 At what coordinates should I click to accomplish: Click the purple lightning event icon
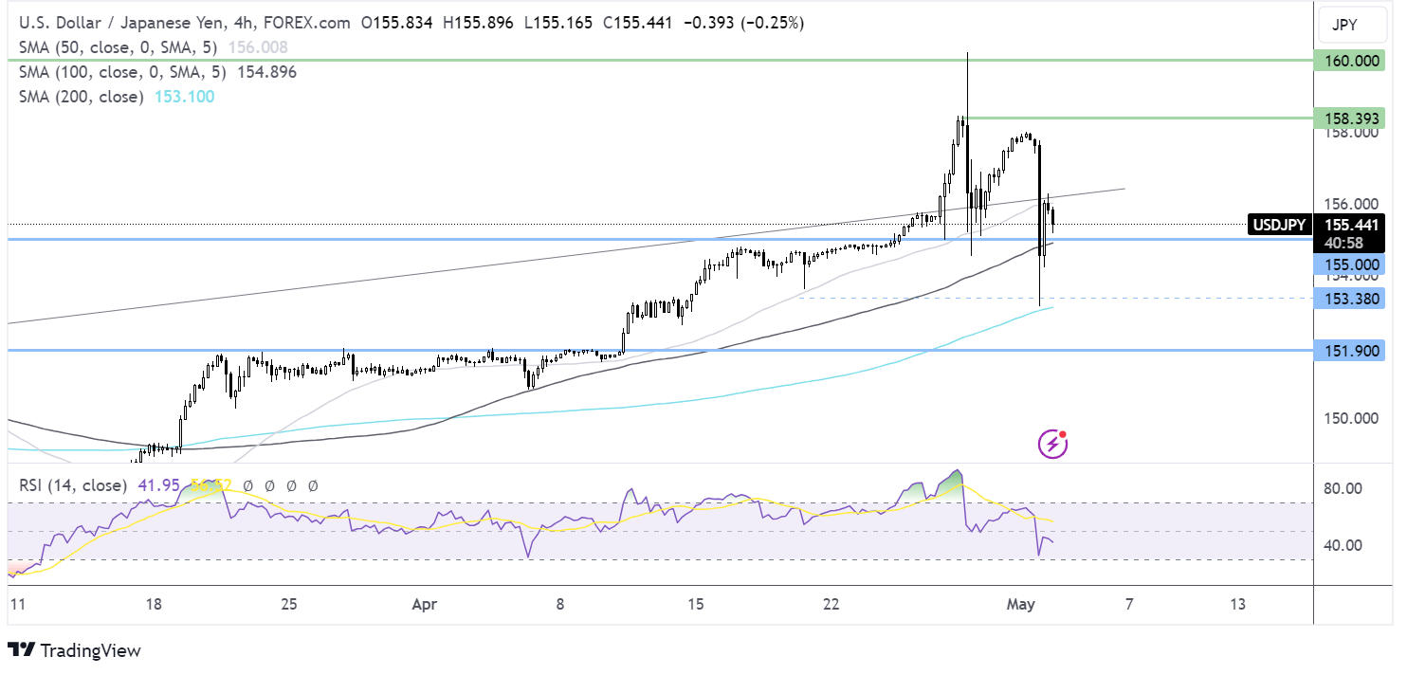point(1051,443)
